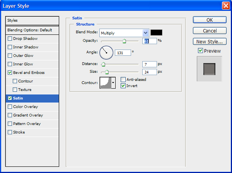Click the New Style... button

pos(209,41)
